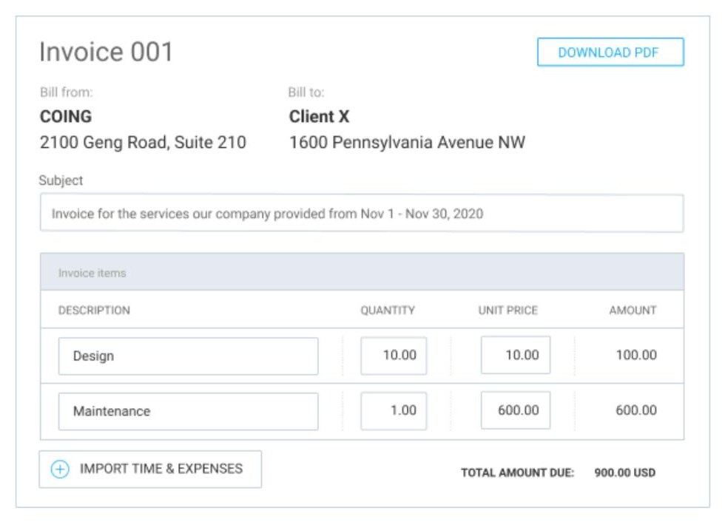
Task: Select the COING company name
Action: [66, 116]
